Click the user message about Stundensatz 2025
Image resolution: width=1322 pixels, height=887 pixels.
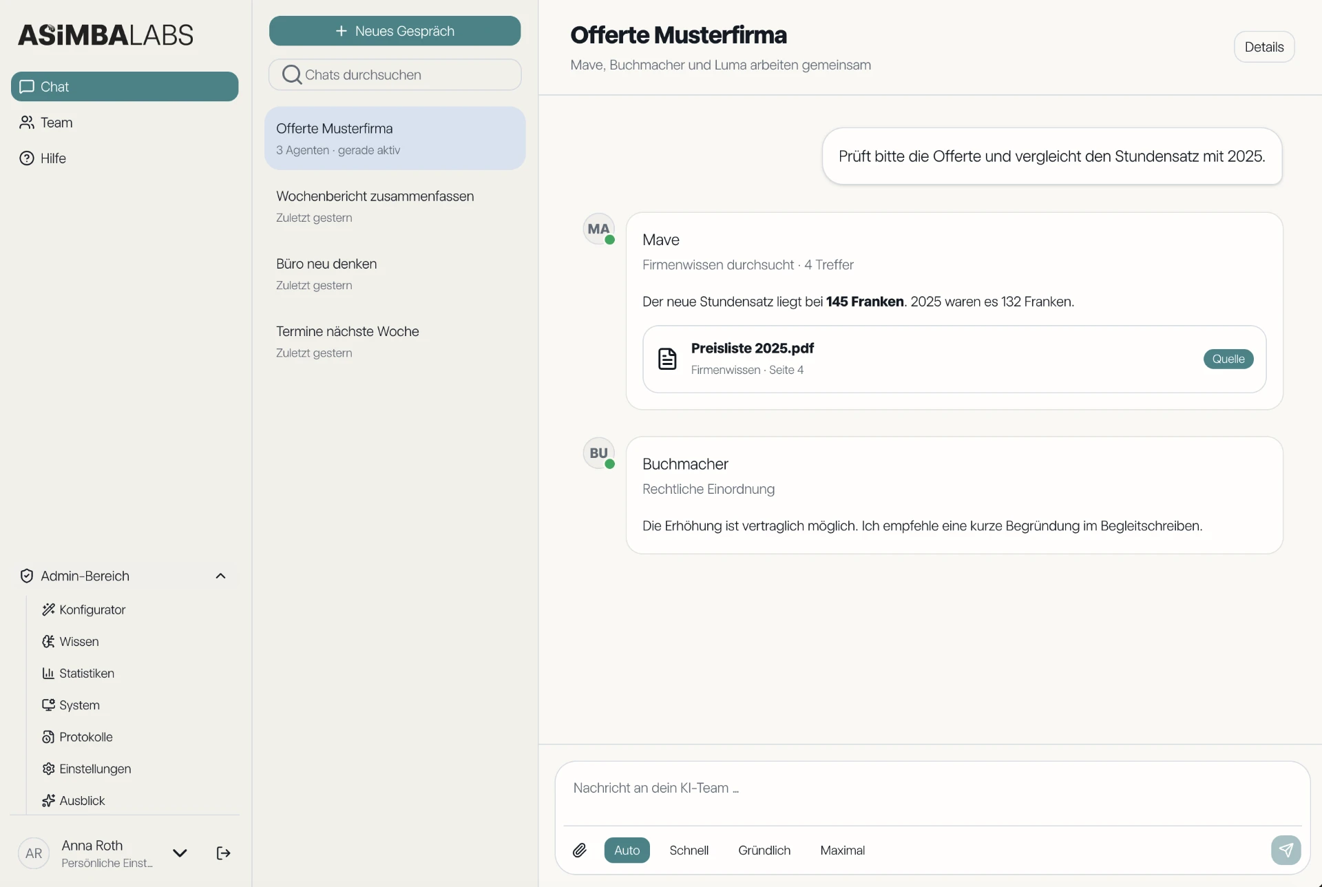[x=1051, y=156]
